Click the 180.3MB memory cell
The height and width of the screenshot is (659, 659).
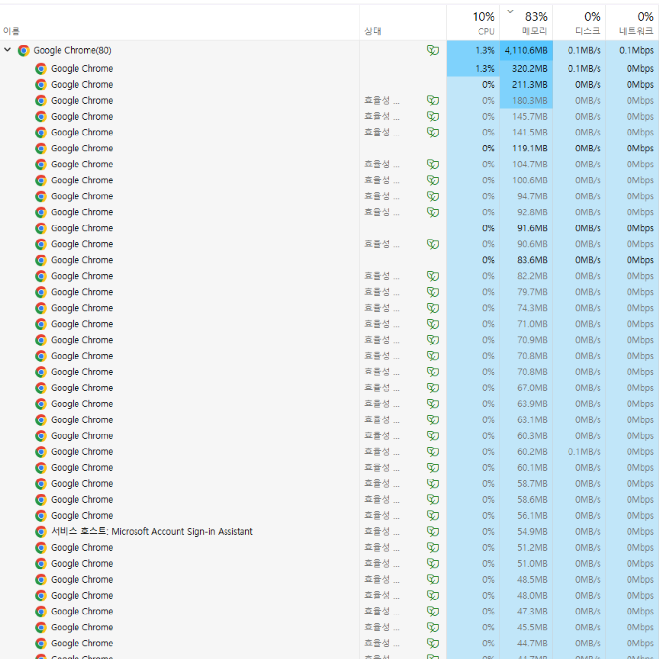pos(526,101)
